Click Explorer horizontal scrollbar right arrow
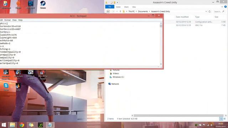The image size is (228, 128). (226, 116)
